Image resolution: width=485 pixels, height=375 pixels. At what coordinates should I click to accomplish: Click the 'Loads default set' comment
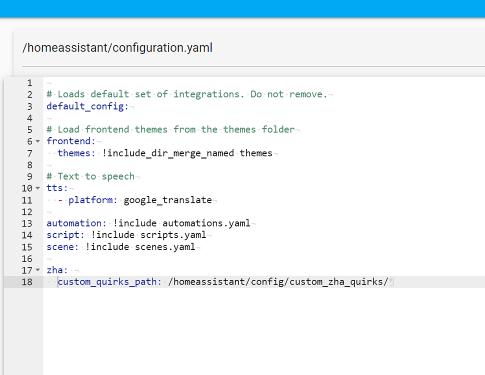pyautogui.click(x=187, y=94)
